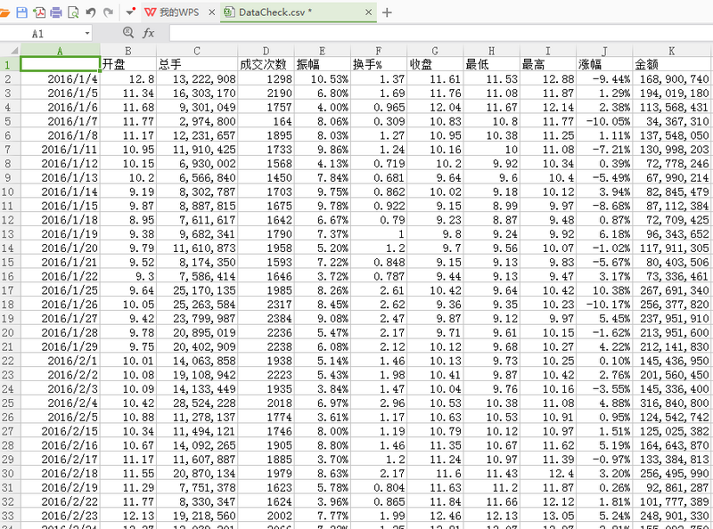Click the 最高 header cell
Viewport: 713px width, 529px height.
coord(548,64)
